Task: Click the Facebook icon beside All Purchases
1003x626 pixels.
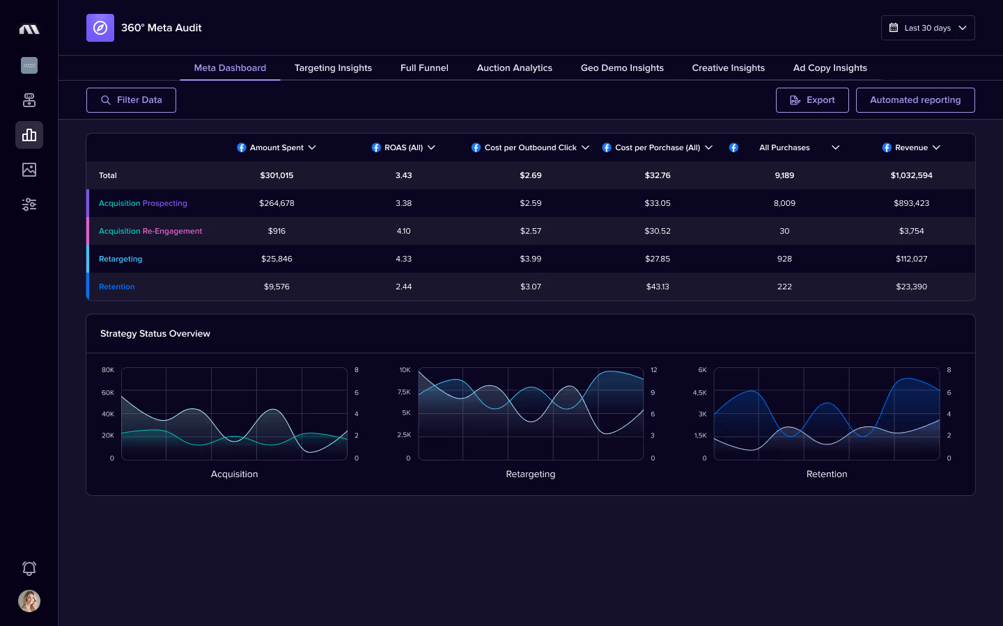Action: [733, 147]
